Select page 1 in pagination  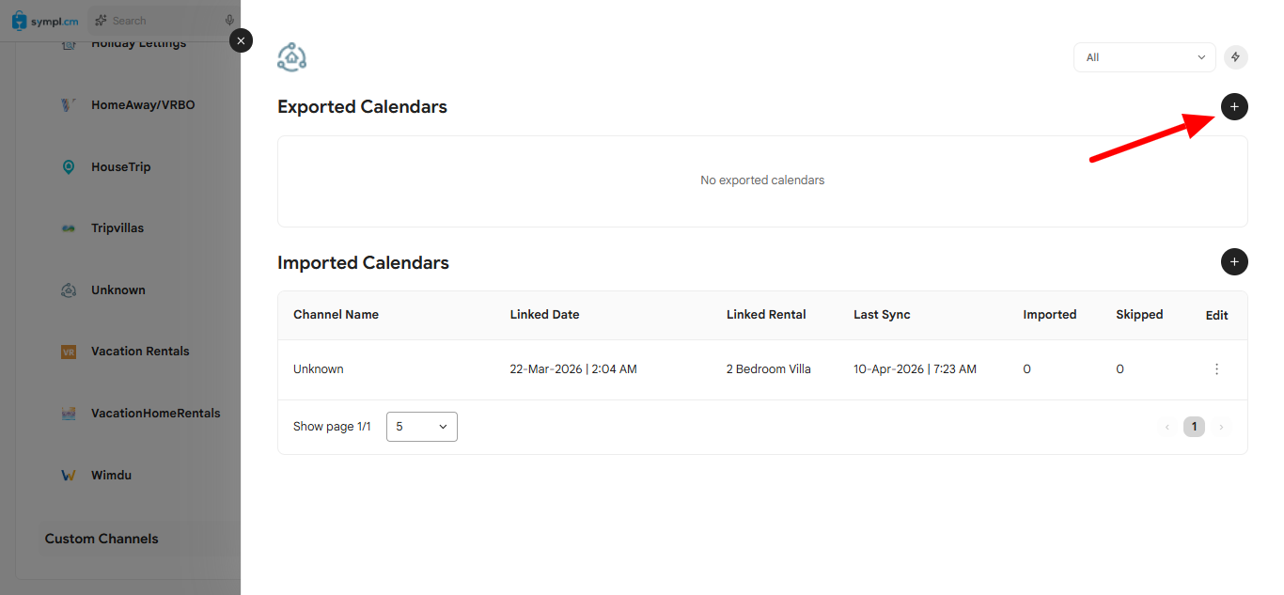tap(1194, 428)
